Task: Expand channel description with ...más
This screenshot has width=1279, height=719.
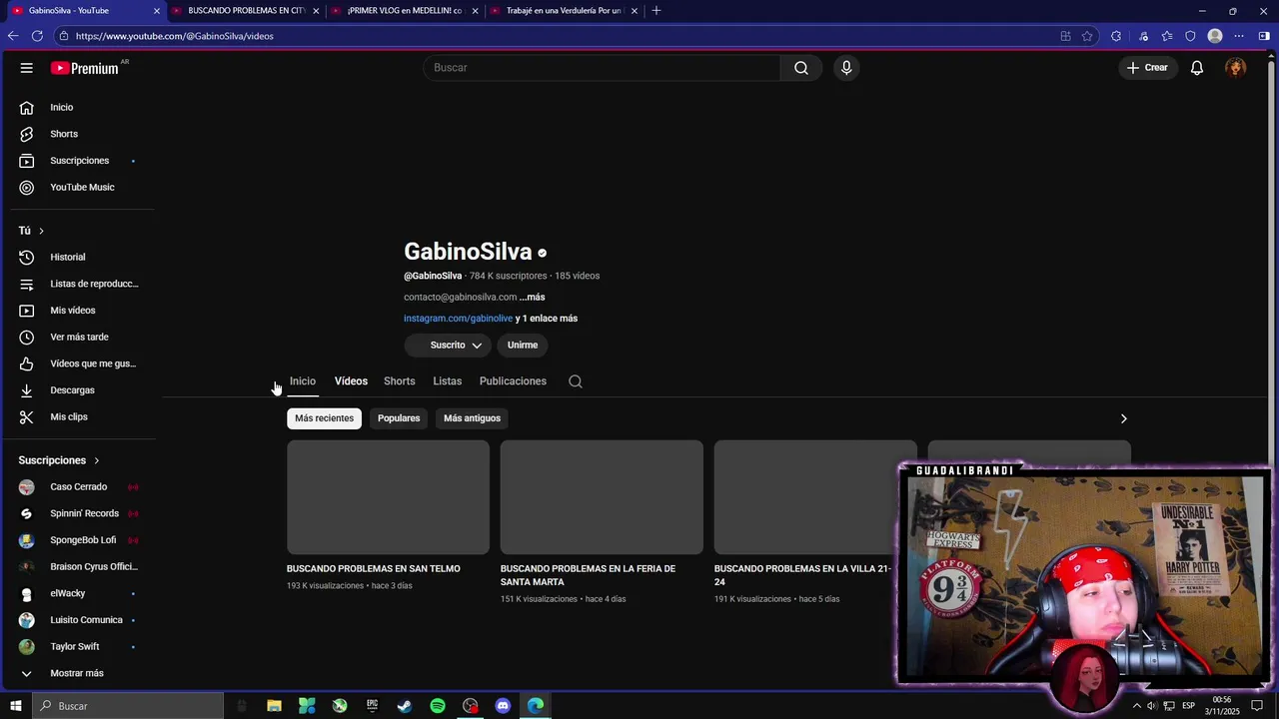Action: tap(533, 298)
